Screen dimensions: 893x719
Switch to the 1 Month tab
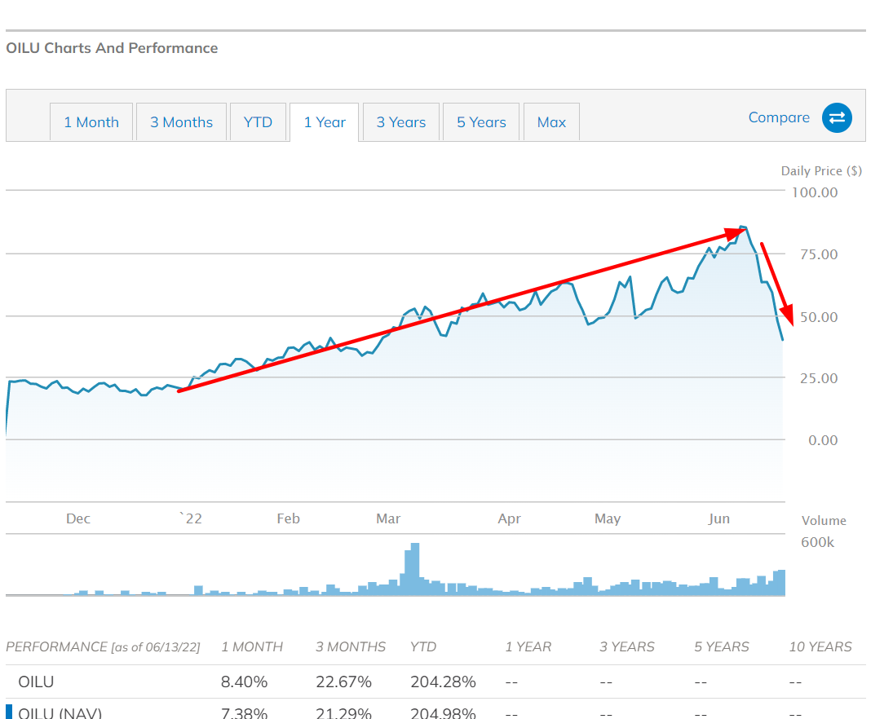[91, 121]
